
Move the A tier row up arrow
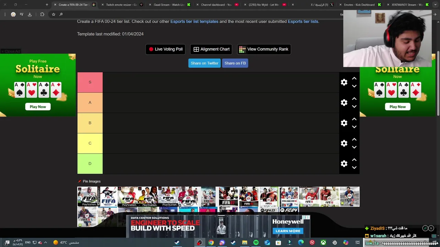coord(354,99)
